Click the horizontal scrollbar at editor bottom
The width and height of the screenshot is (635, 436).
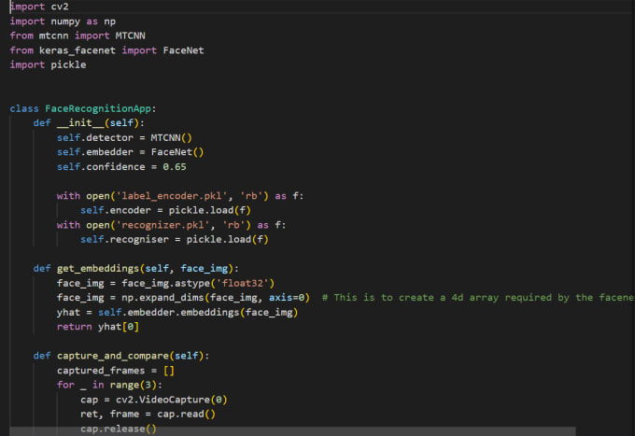292,431
